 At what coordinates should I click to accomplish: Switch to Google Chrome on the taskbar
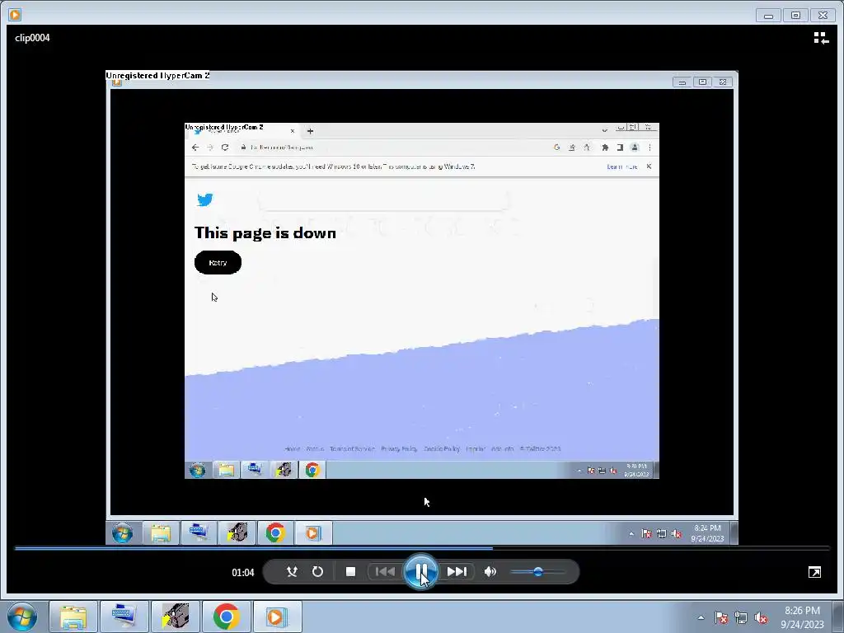click(x=226, y=617)
